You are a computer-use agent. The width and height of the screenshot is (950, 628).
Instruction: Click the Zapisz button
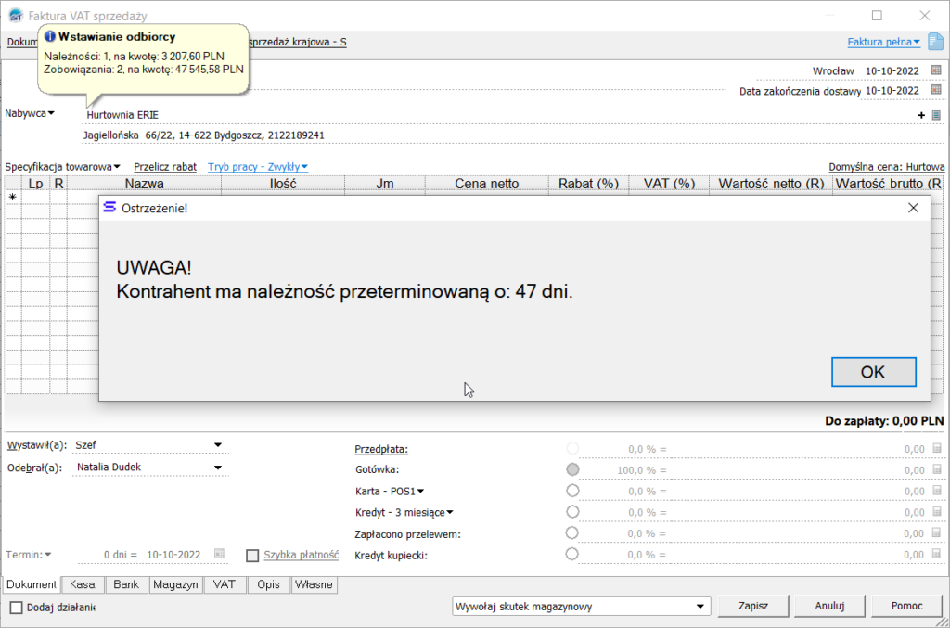pyautogui.click(x=752, y=606)
